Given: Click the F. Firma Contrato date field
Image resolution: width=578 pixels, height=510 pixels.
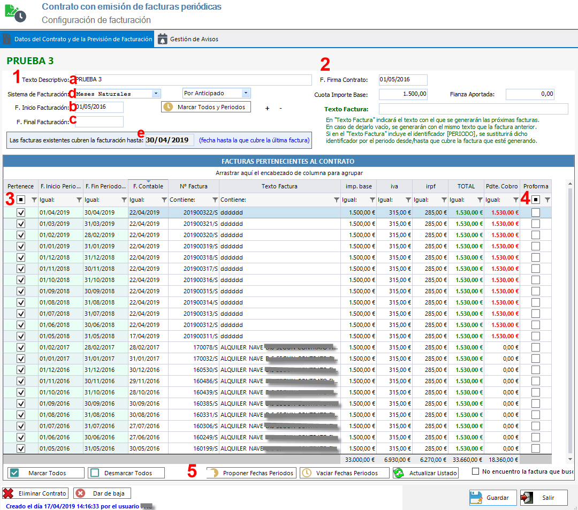Looking at the screenshot, I should (404, 80).
